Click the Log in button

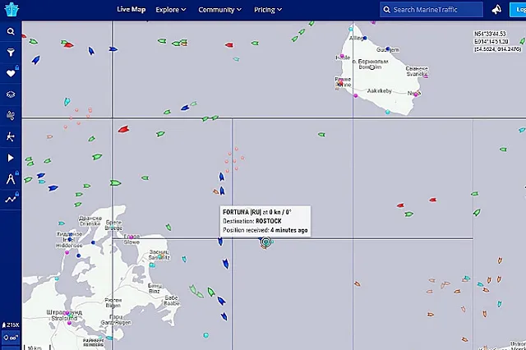(519, 10)
